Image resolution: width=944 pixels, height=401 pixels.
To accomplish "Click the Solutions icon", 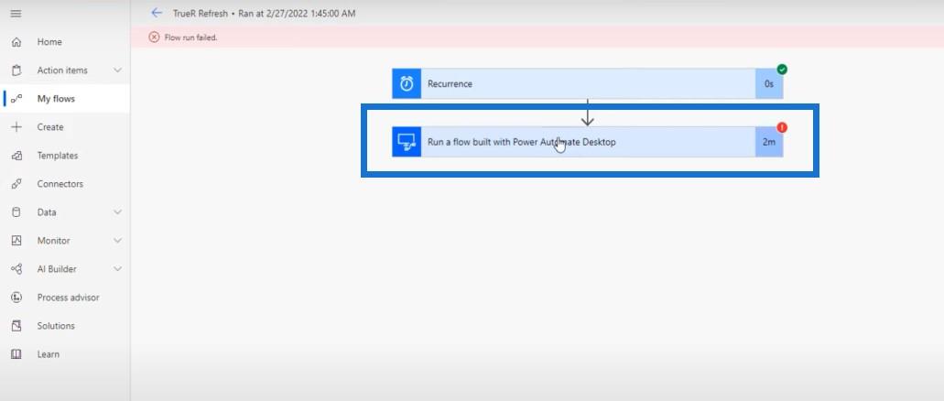I will pyautogui.click(x=16, y=326).
